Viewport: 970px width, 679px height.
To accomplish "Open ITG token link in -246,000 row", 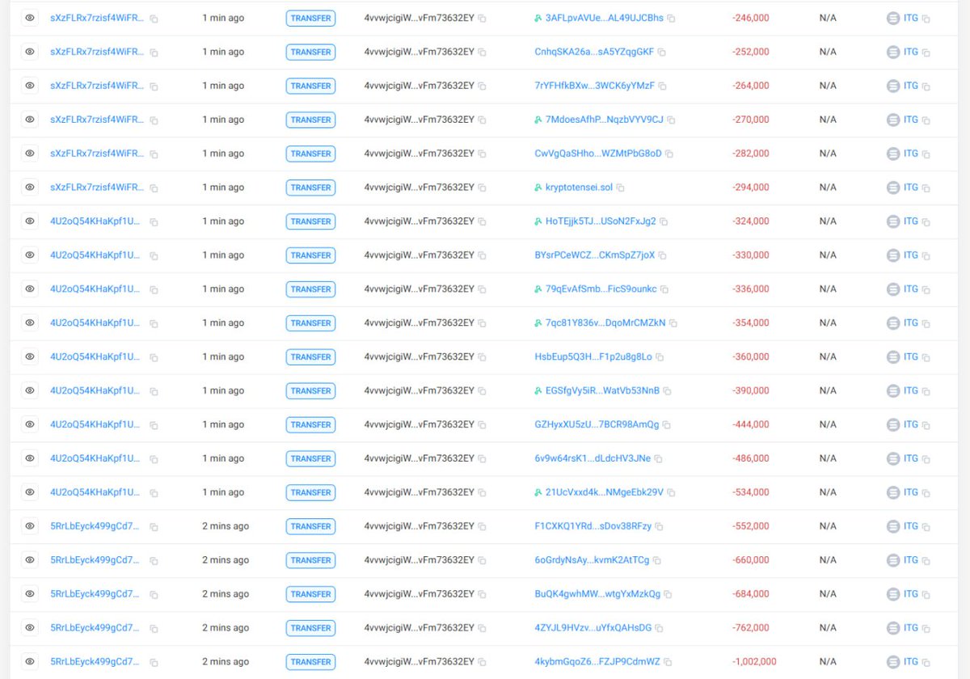I will click(911, 18).
